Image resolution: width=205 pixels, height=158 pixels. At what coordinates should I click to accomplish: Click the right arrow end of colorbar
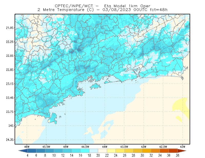coord(182,151)
